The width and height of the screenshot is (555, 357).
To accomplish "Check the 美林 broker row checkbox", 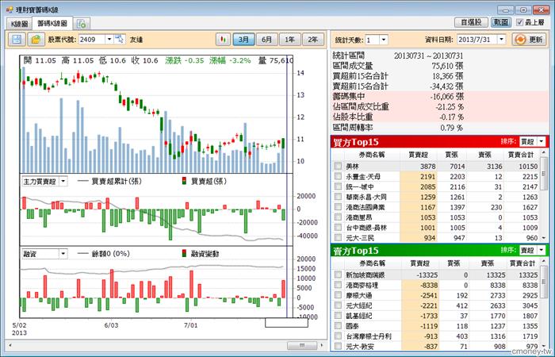I will coord(338,166).
